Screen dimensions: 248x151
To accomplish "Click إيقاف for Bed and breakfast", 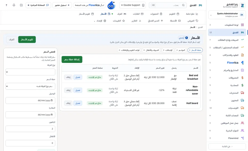I will 68,77.
